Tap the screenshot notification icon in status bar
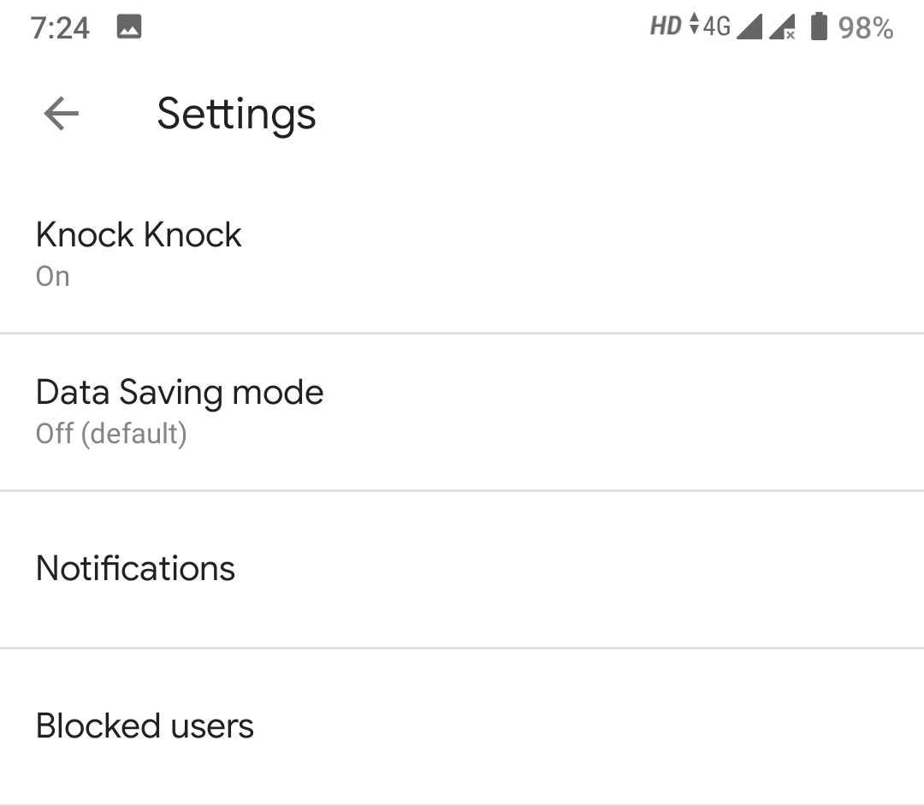Screen dimensions: 924x806 (x=129, y=27)
